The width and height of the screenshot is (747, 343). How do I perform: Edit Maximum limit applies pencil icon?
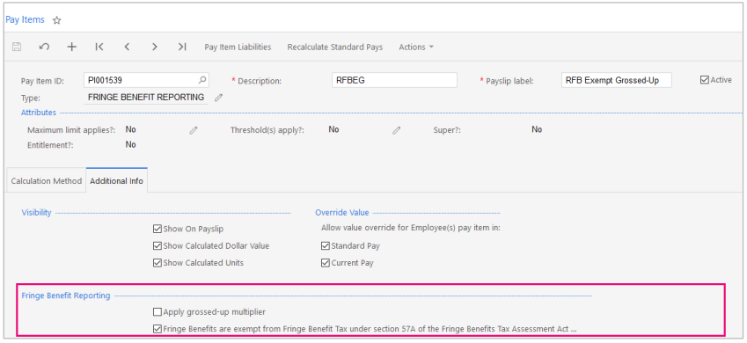coord(193,130)
